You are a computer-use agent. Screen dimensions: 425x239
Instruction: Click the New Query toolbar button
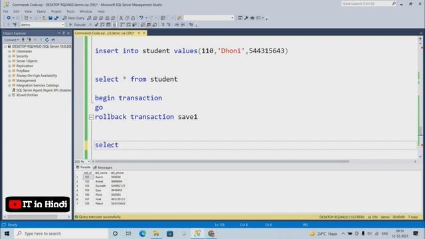(x=74, y=18)
